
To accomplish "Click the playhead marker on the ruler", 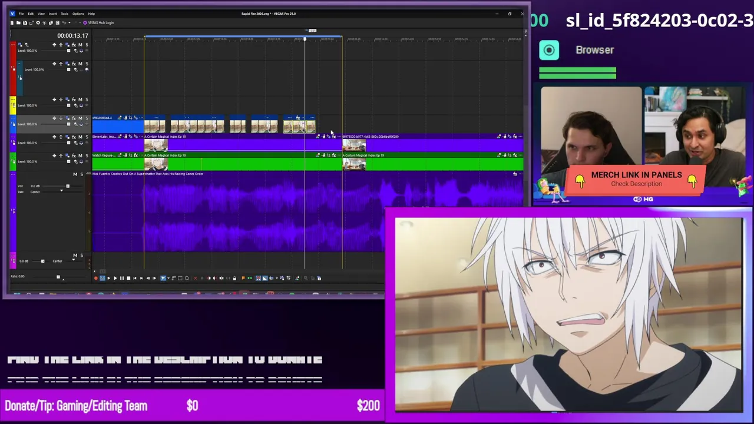I will (x=305, y=38).
